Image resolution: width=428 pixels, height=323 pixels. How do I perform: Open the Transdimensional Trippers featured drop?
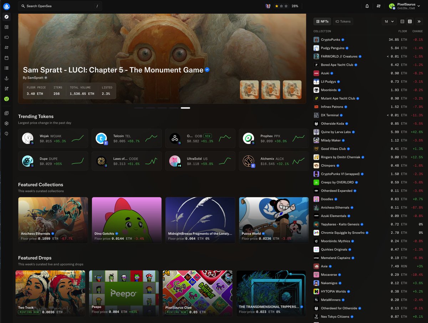tap(271, 293)
